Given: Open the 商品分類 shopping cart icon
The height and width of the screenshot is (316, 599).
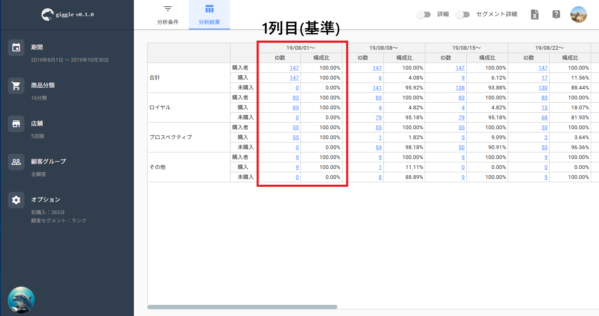Looking at the screenshot, I should pos(16,86).
